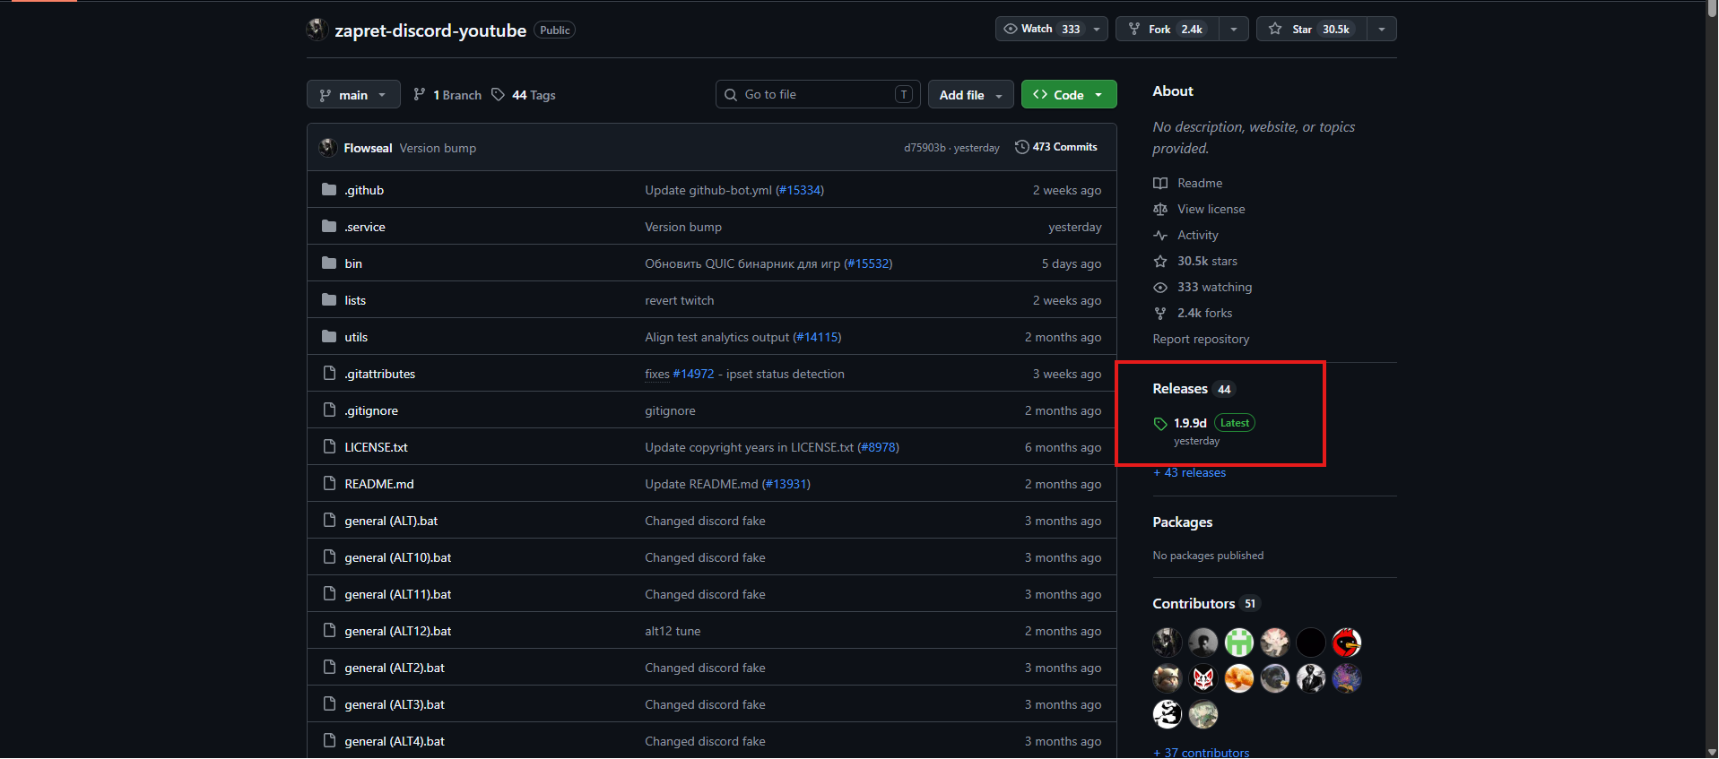Viewport: 1719px width, 759px height.
Task: Click the star icon beside 30.5k stars
Action: click(1160, 261)
